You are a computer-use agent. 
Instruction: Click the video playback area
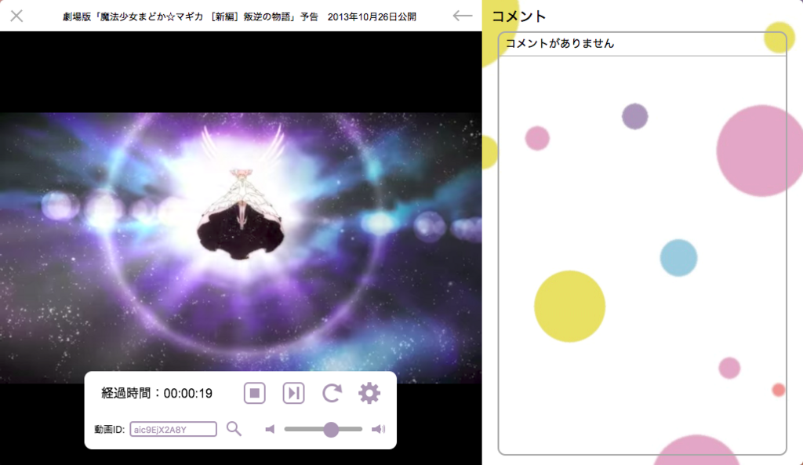tap(241, 248)
